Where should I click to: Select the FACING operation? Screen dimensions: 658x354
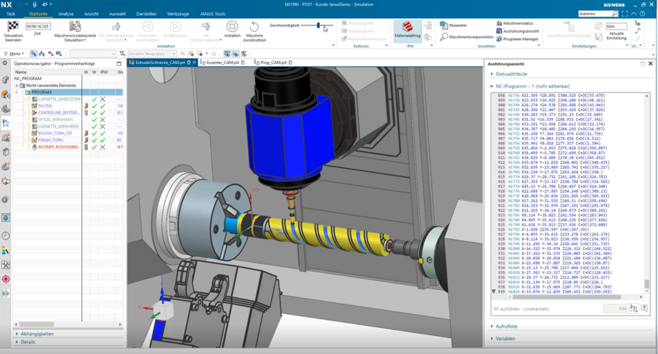(x=45, y=105)
